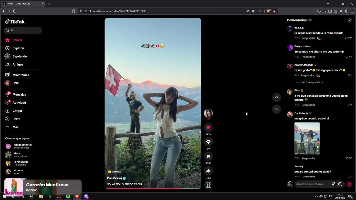The width and height of the screenshot is (356, 200).
Task: Insert a mention with the @ icon
Action: pyautogui.click(x=334, y=184)
